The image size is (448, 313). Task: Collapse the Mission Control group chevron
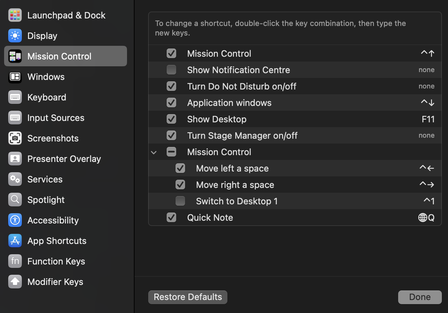[154, 152]
